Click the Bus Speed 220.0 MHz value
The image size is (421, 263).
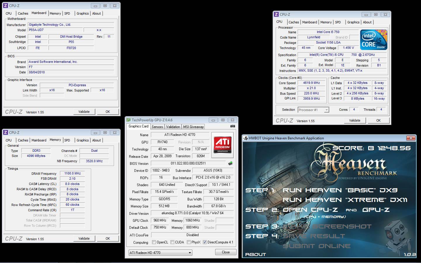tap(312, 94)
